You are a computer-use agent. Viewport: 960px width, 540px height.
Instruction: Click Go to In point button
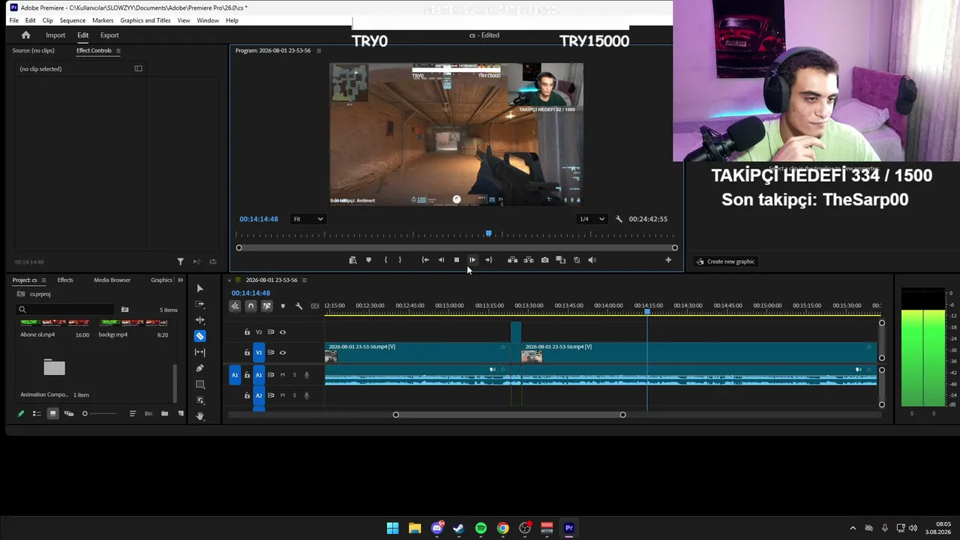[x=425, y=260]
